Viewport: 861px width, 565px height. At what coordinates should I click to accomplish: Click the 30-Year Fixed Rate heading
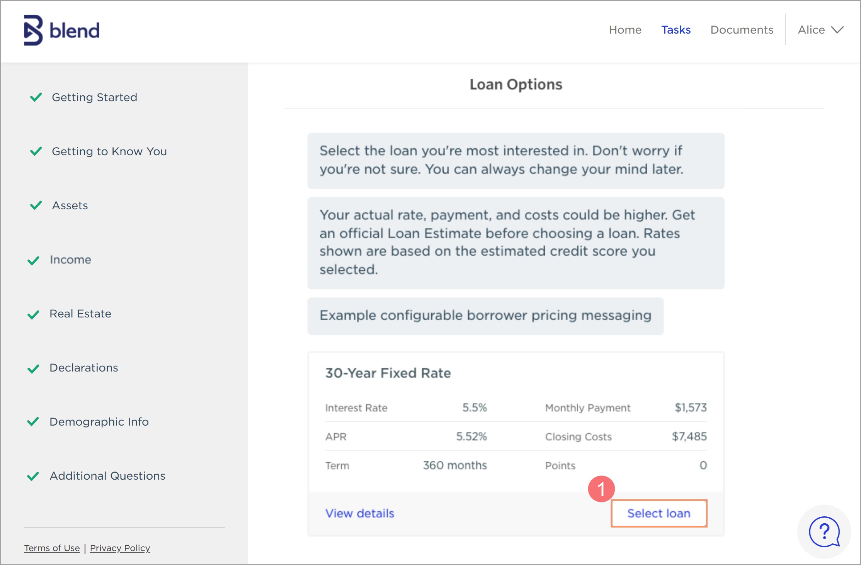tap(388, 373)
